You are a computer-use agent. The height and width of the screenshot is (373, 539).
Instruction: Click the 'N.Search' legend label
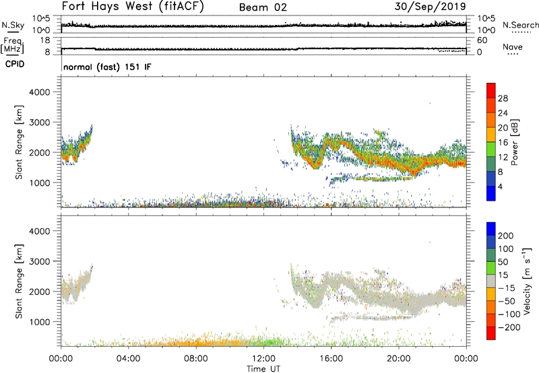pyautogui.click(x=520, y=25)
